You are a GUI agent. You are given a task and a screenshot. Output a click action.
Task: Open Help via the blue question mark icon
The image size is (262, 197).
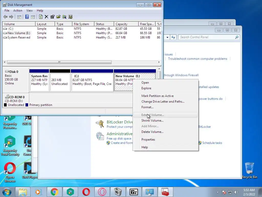27,17
